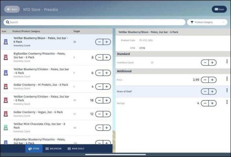Decrease the Price value
The image size is (231, 157).
[205, 80]
